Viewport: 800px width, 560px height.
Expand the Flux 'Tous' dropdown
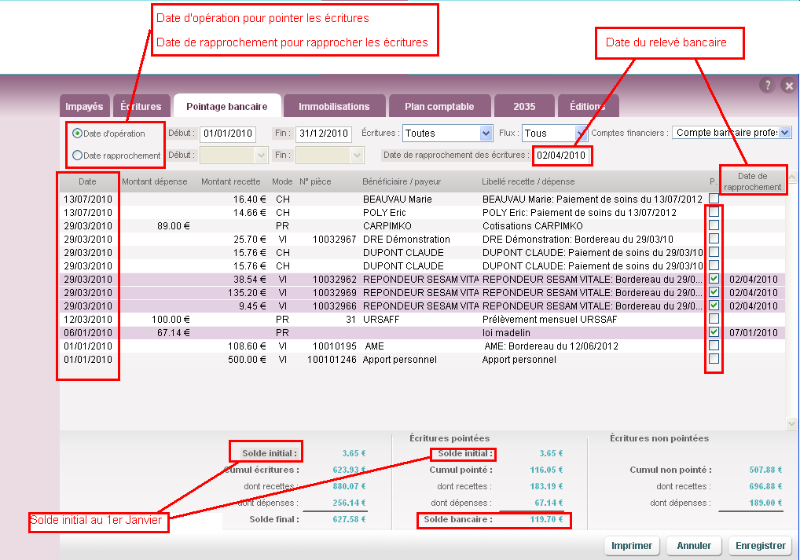click(556, 134)
